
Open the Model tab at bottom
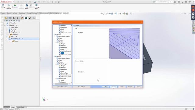click(x=13, y=107)
